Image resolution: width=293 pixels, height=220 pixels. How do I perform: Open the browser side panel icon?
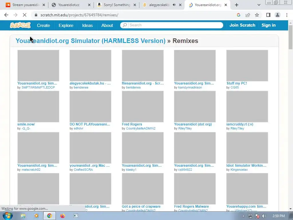pyautogui.click(x=268, y=15)
